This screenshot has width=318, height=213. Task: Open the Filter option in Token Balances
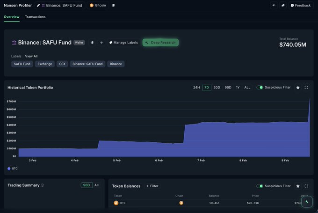coord(152,186)
